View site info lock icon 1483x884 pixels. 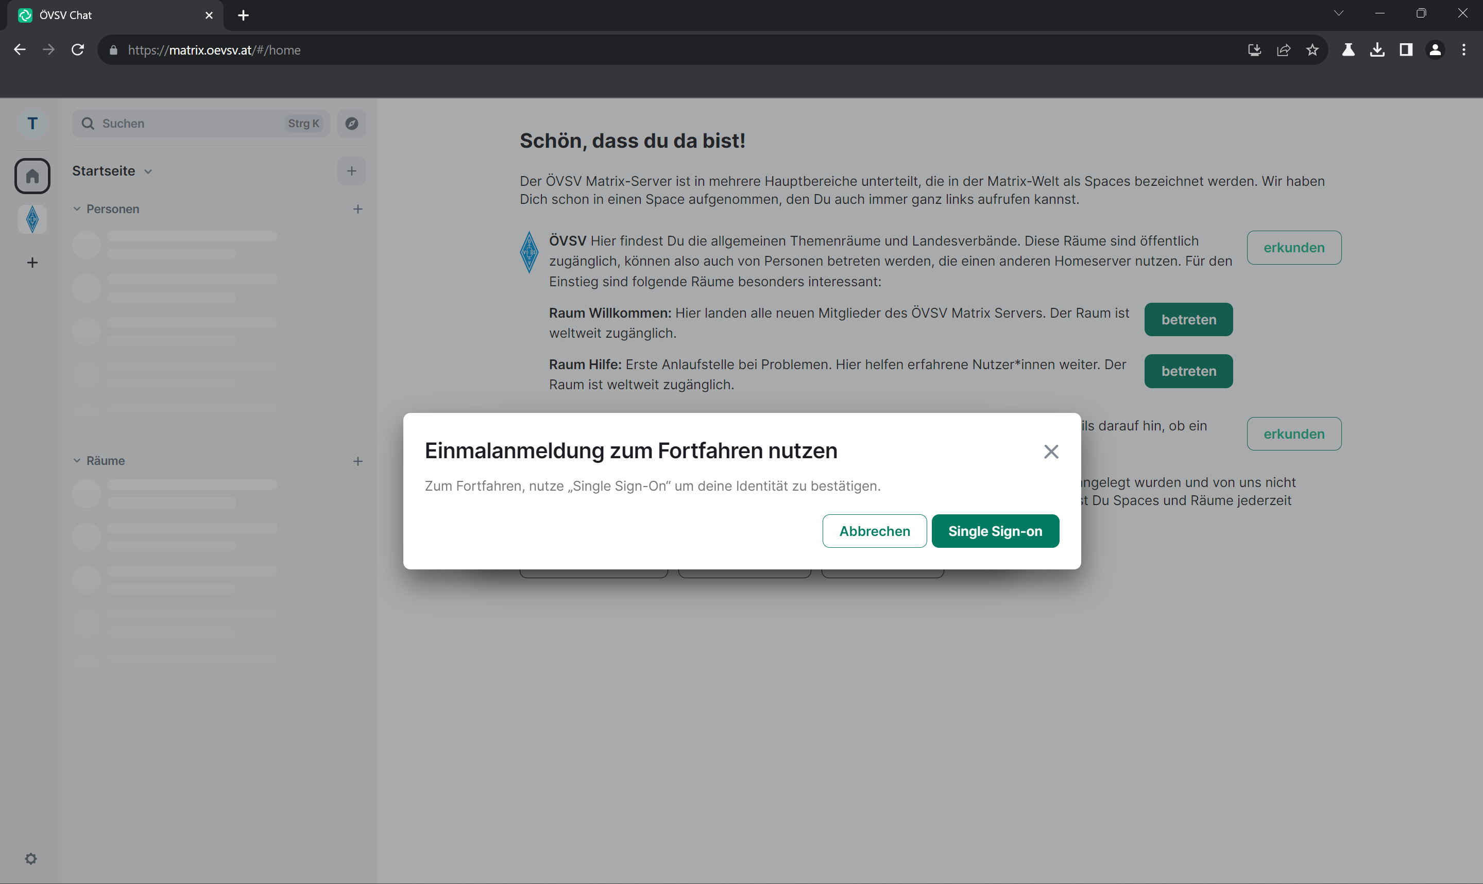point(113,50)
